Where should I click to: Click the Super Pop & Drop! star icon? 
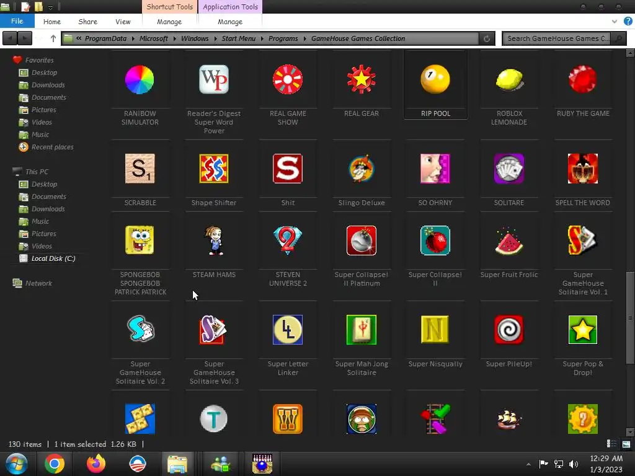pos(583,330)
